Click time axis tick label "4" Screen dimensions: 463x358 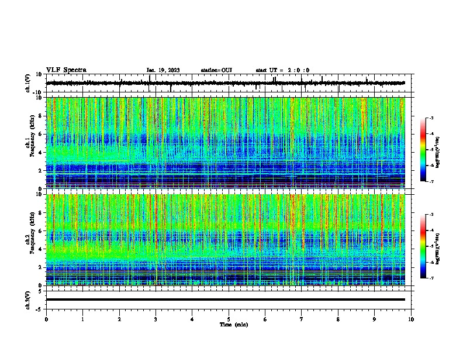point(192,319)
